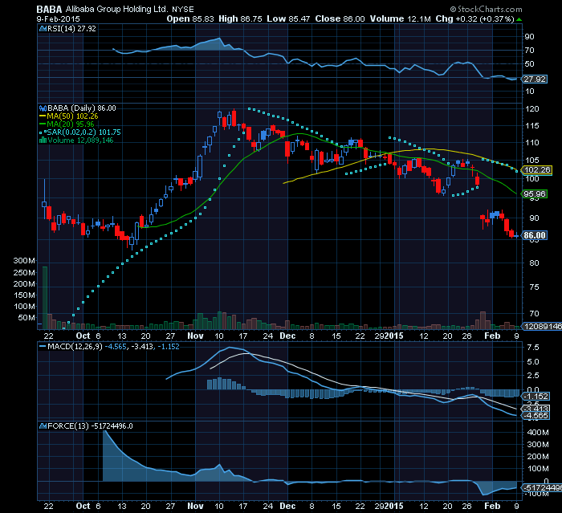Click the BABA (Daily) 86.00 legend text
This screenshot has width=562, height=513.
coord(82,108)
